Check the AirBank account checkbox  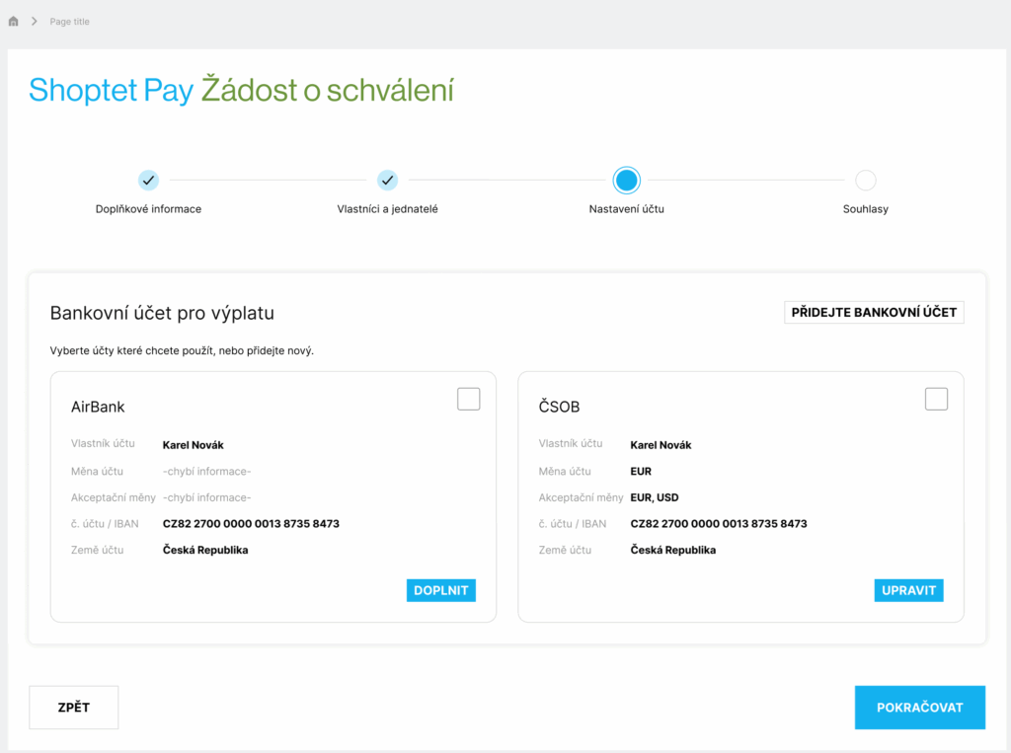tap(468, 399)
